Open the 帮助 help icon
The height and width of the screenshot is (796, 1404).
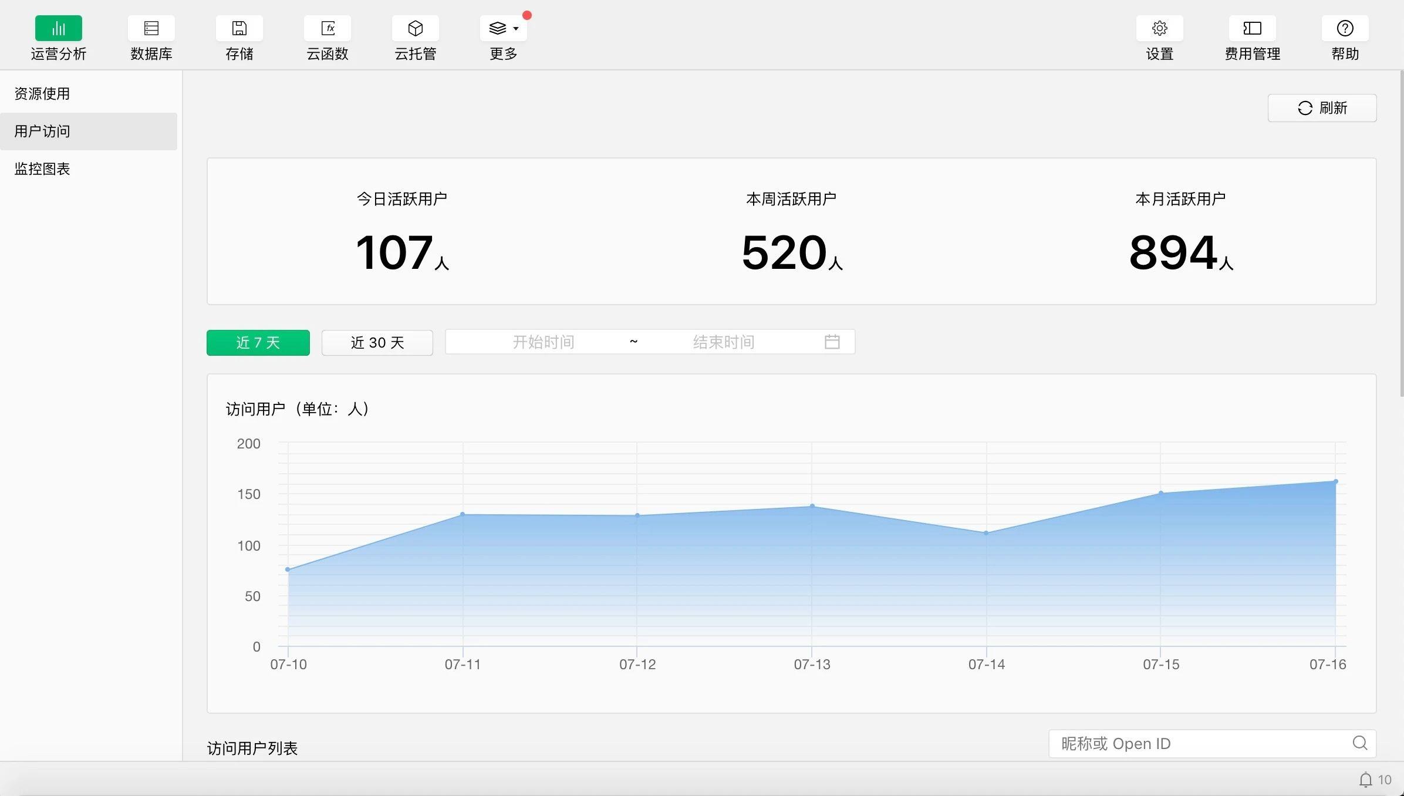click(1344, 36)
